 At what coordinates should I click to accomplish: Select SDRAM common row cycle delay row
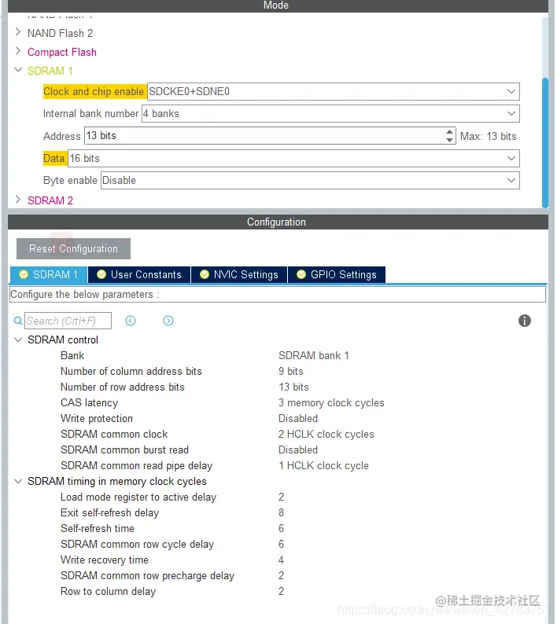[x=278, y=544]
